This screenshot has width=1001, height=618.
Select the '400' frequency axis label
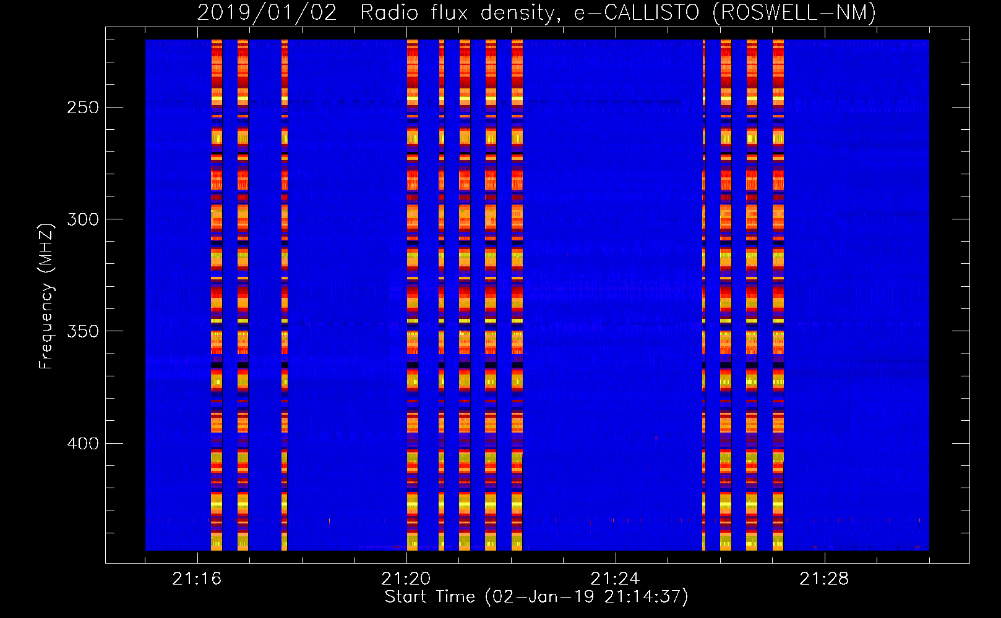pos(83,444)
